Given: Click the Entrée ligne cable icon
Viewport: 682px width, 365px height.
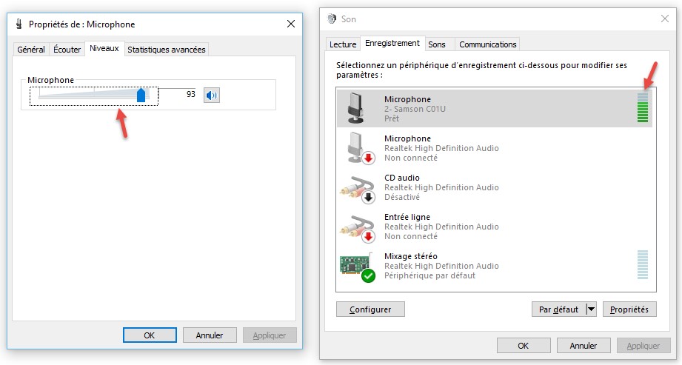Looking at the screenshot, I should (x=356, y=226).
